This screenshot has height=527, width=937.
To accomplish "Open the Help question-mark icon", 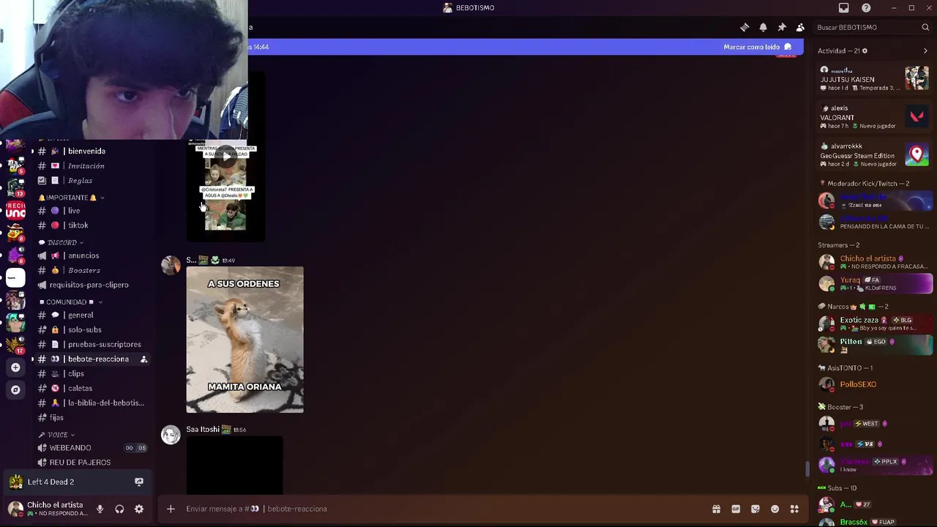I will 866,8.
